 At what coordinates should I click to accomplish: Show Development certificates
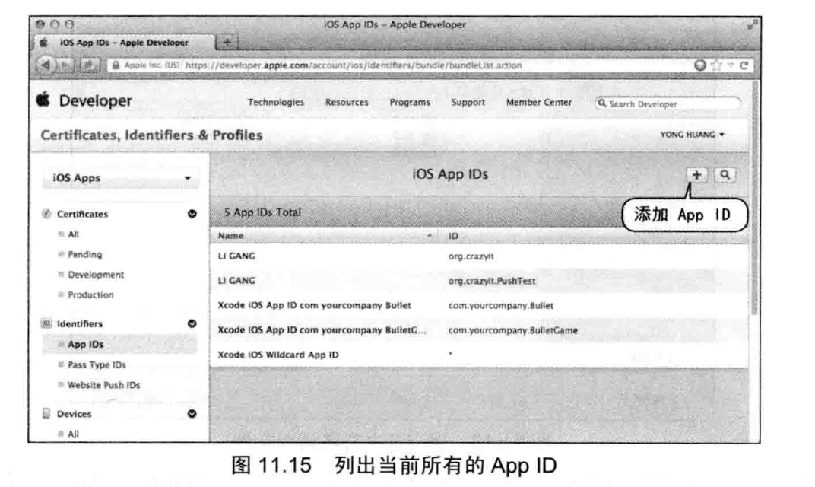coord(96,275)
